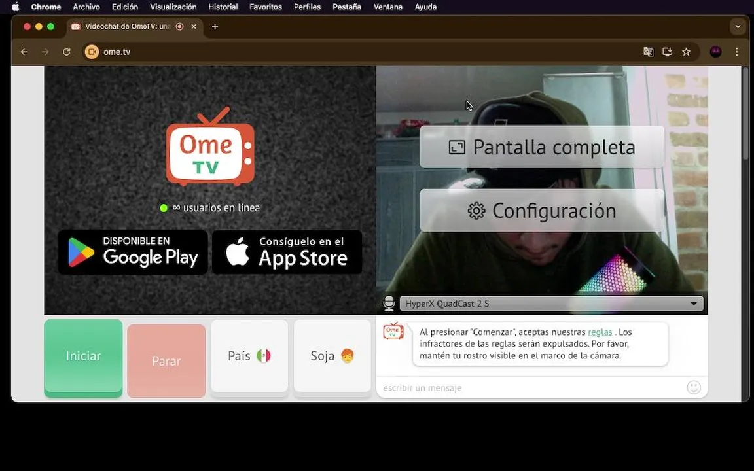
Task: Open the Perfiles menu
Action: coord(307,7)
